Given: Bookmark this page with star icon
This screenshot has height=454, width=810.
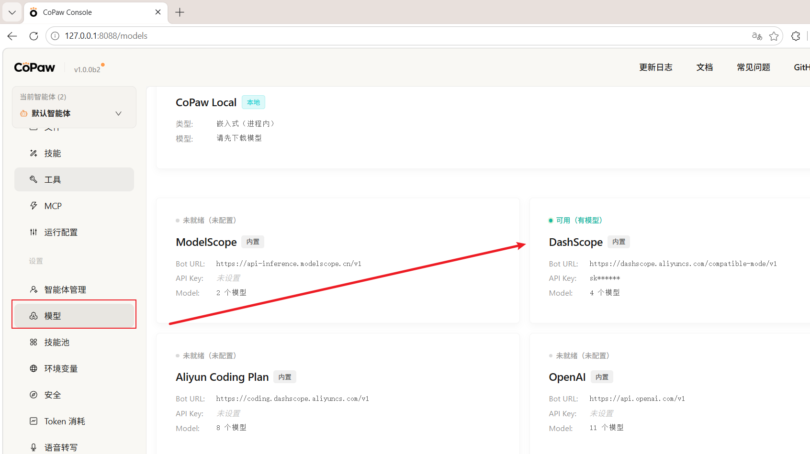Looking at the screenshot, I should coord(774,36).
